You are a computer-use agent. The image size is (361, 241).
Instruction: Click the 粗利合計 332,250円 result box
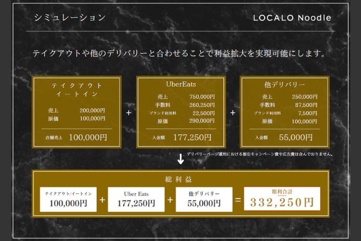(x=282, y=199)
